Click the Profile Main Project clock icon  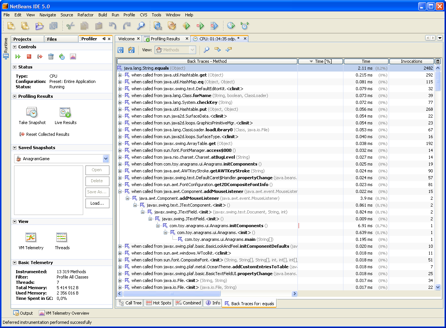coord(231,25)
